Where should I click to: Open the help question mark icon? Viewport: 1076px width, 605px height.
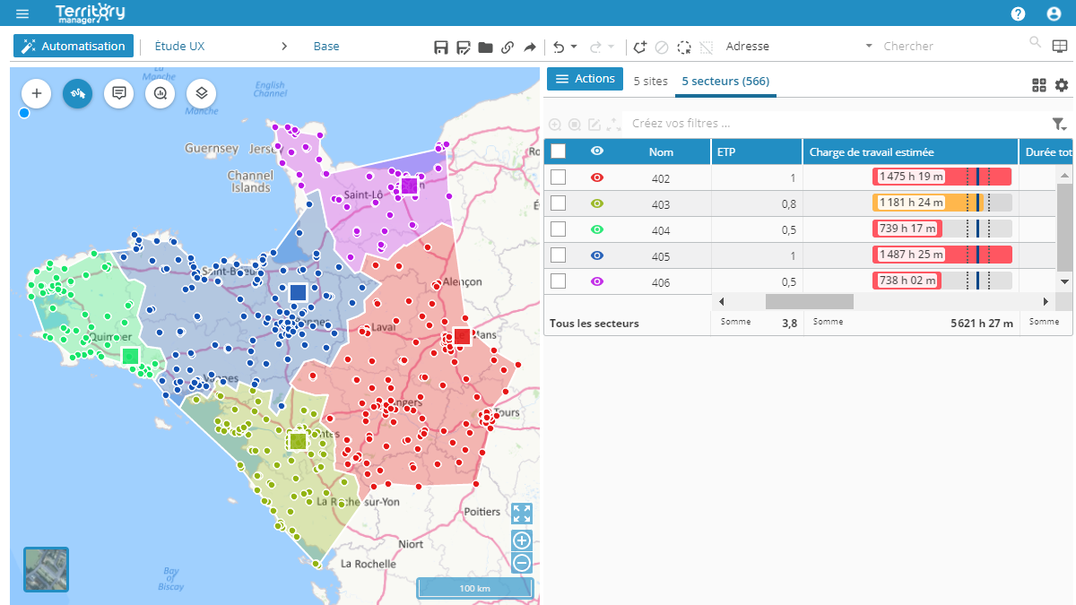click(x=1018, y=13)
